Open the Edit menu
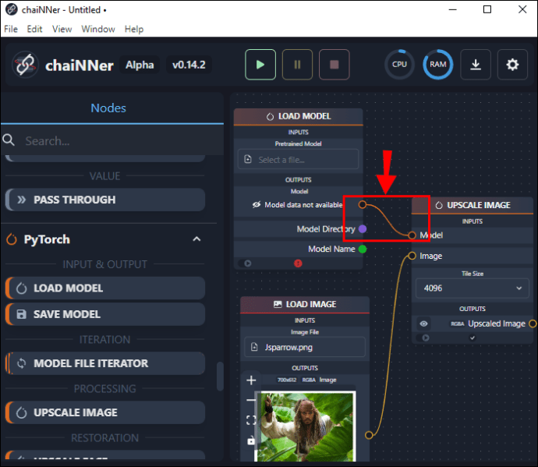This screenshot has height=467, width=538. 34,29
